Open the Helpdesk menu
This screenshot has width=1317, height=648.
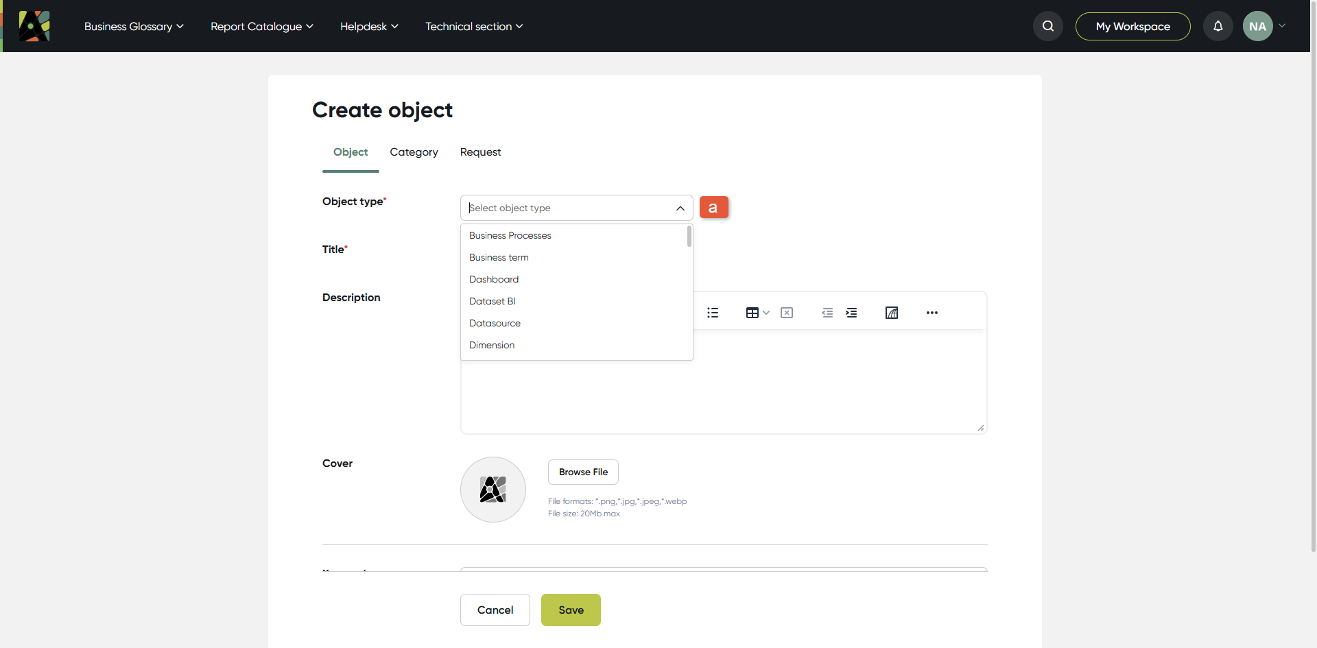369,26
